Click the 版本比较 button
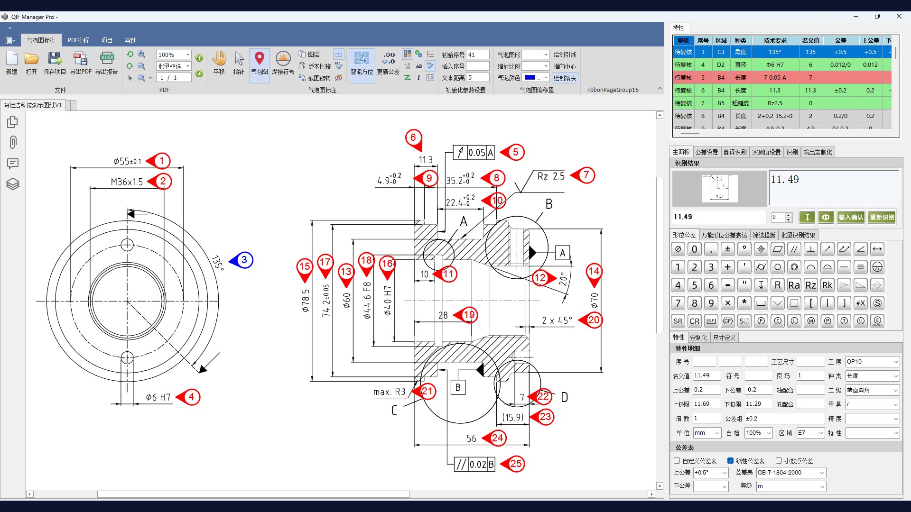 pyautogui.click(x=315, y=66)
